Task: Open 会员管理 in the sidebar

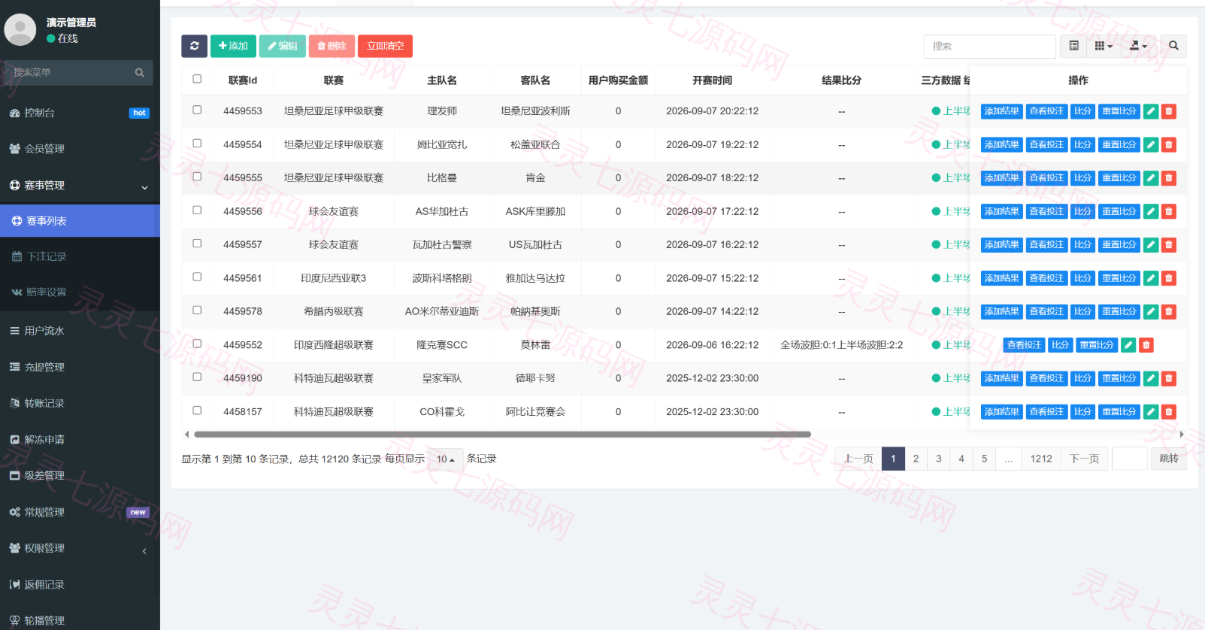Action: (x=80, y=149)
